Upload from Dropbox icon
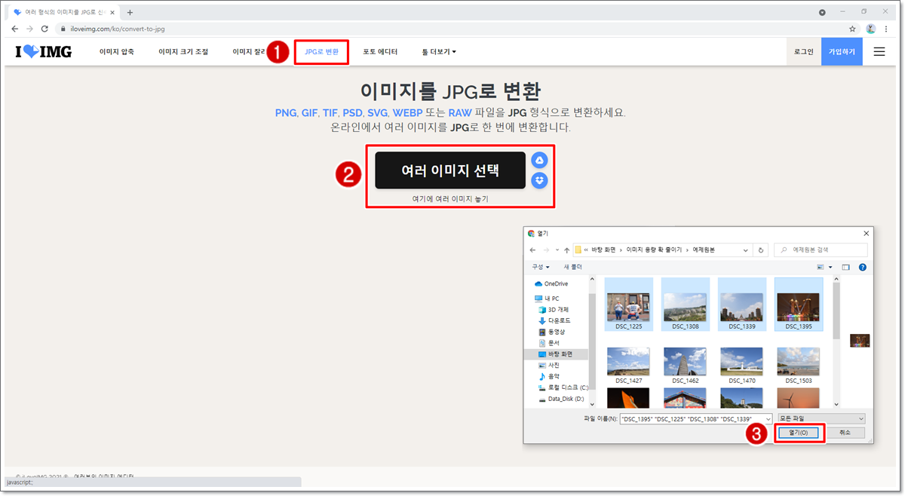Viewport: 905px width, 496px height. 539,180
